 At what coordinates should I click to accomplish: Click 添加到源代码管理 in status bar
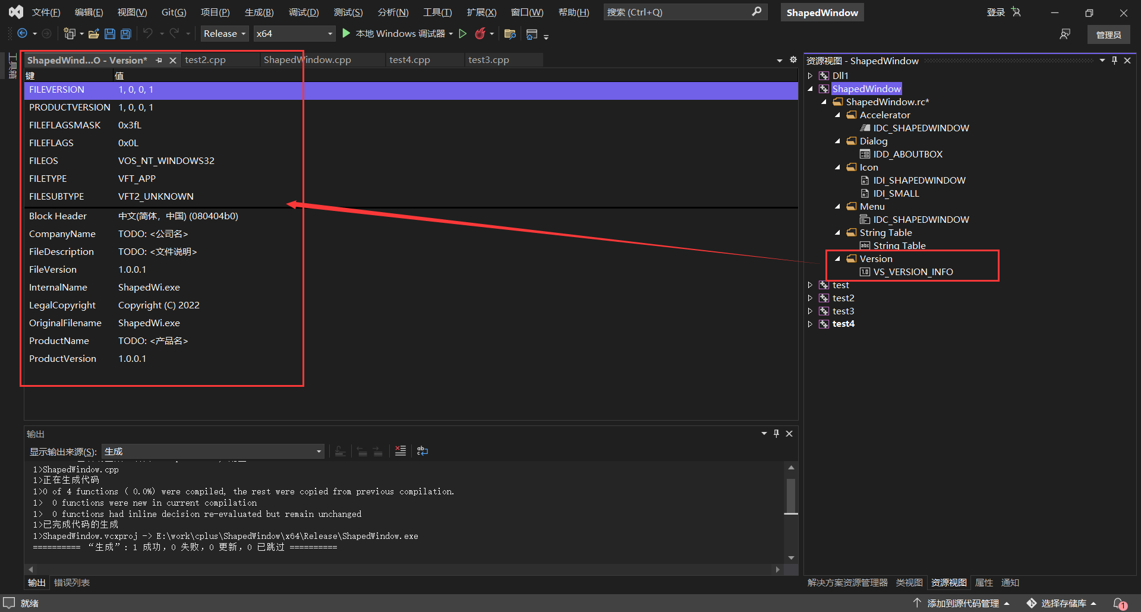coord(963,604)
